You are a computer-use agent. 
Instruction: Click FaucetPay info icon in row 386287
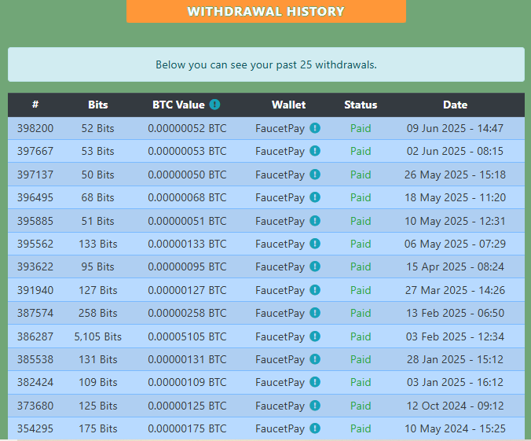(315, 336)
